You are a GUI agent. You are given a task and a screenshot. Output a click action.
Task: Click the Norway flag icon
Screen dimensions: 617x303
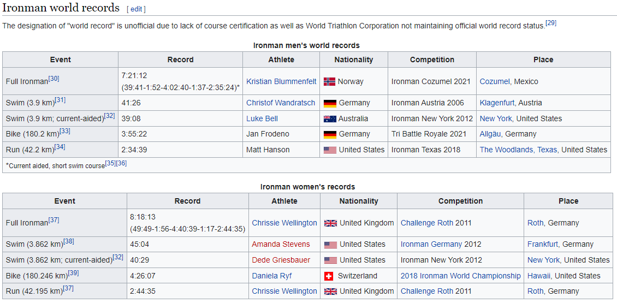point(329,82)
